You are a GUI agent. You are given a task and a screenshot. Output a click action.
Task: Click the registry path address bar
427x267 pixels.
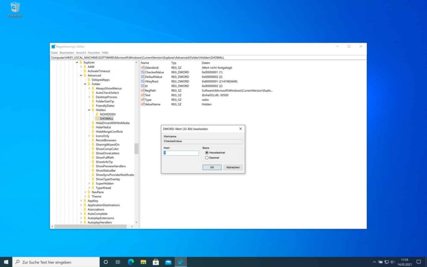click(208, 58)
